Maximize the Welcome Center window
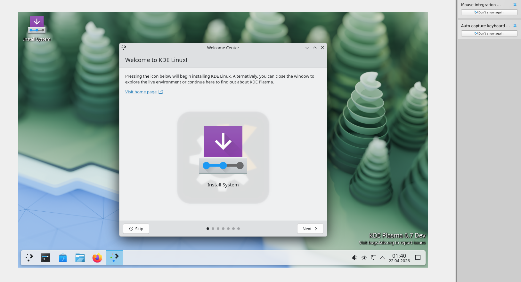521x282 pixels. pos(315,48)
